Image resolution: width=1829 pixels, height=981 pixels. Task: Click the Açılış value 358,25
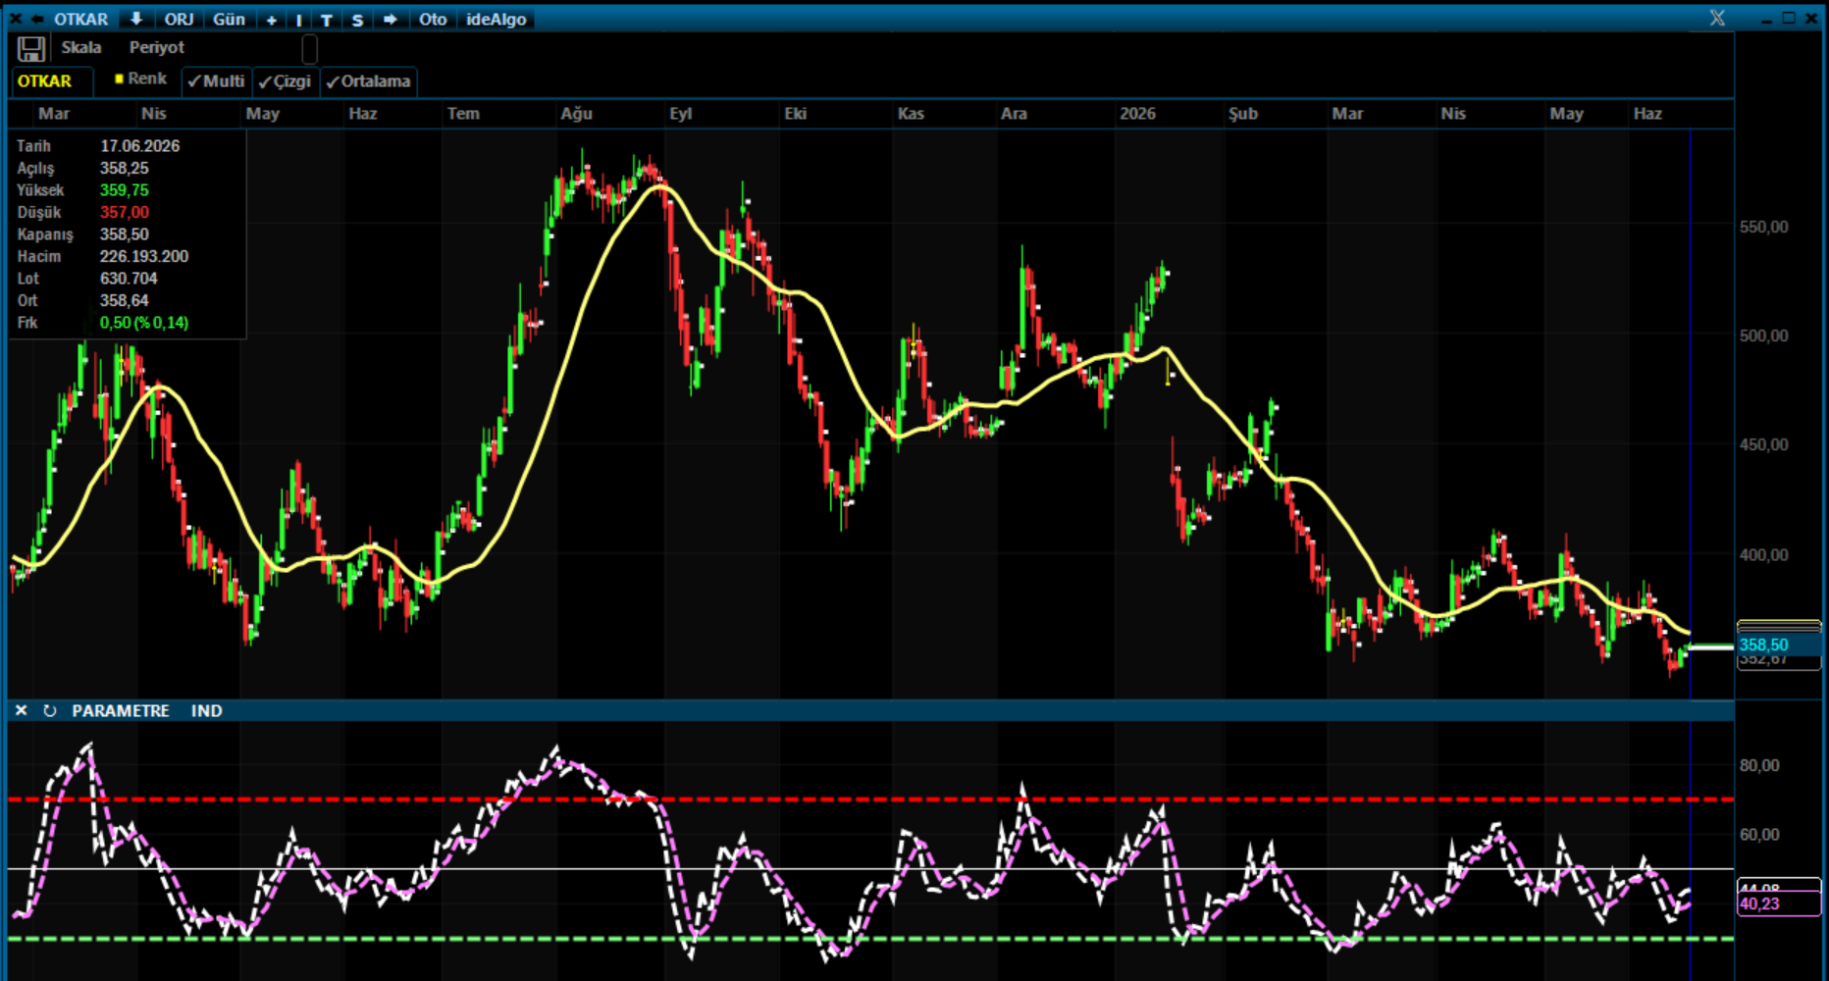124,168
